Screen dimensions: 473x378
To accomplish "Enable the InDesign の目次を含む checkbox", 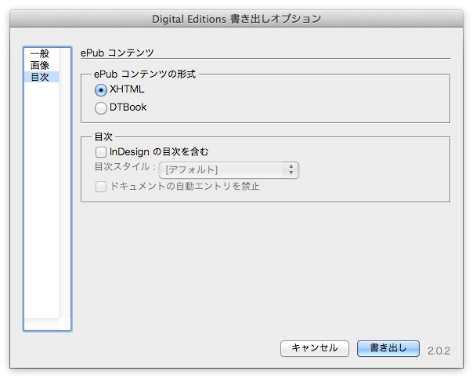I will [x=101, y=152].
